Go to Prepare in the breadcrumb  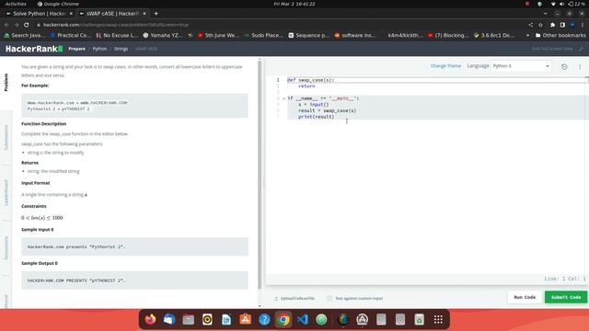tap(76, 49)
